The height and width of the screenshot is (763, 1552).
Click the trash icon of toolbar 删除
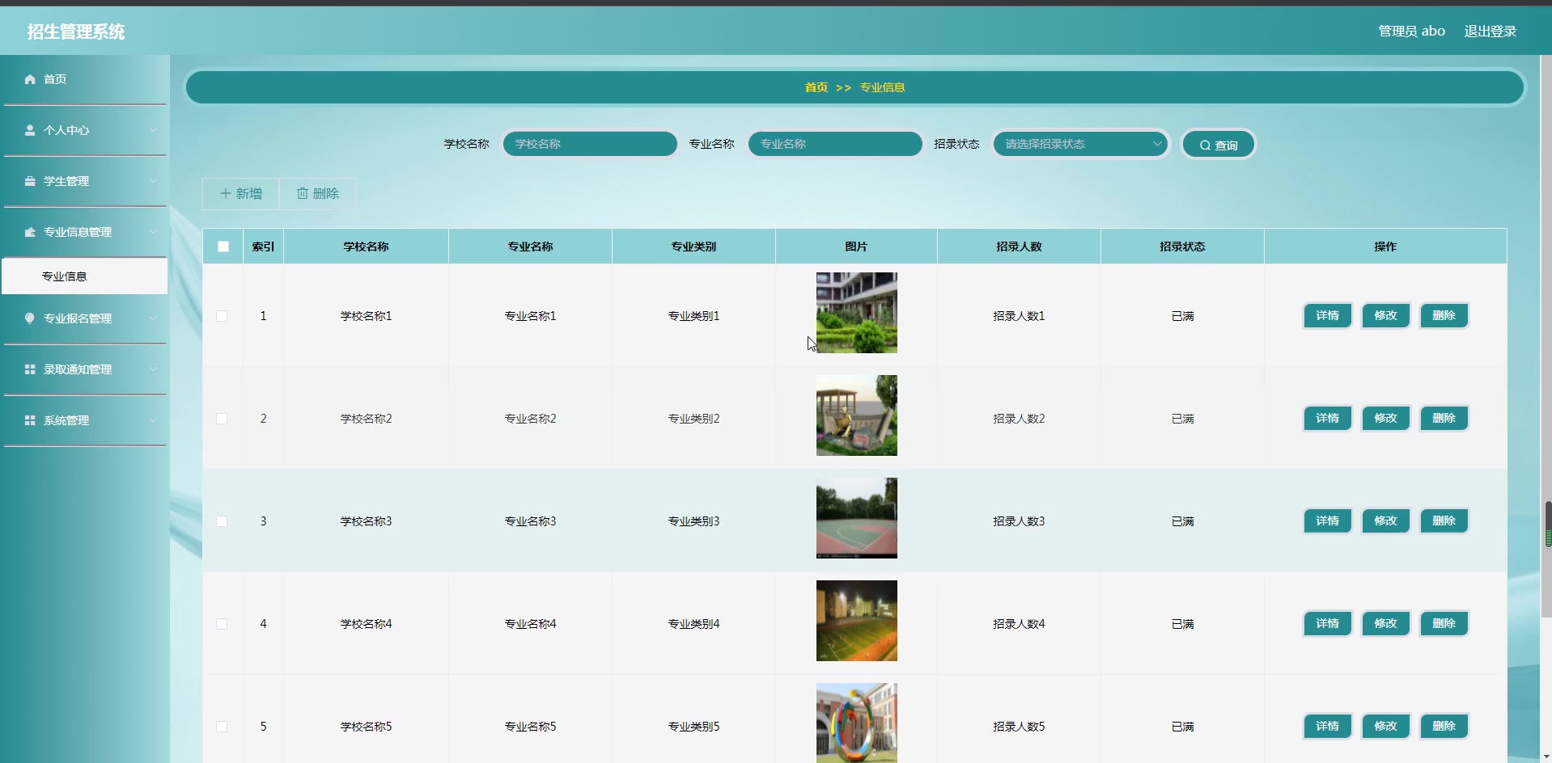pos(303,193)
